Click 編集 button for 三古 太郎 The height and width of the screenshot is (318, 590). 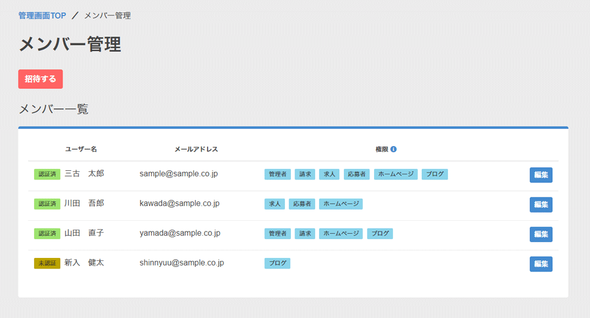point(540,175)
